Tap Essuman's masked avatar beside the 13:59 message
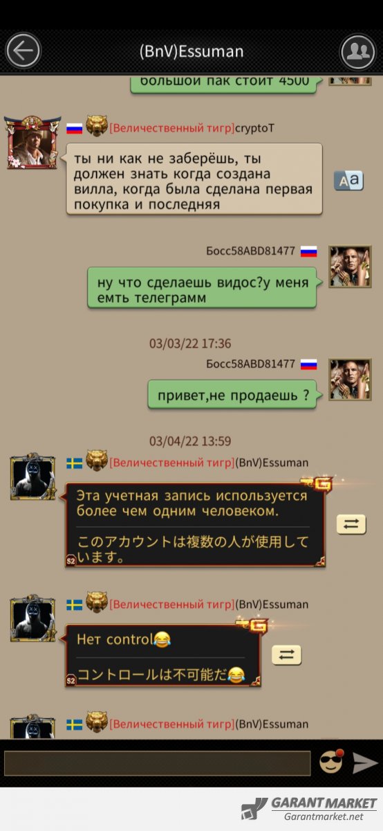383x831 pixels. tap(32, 478)
